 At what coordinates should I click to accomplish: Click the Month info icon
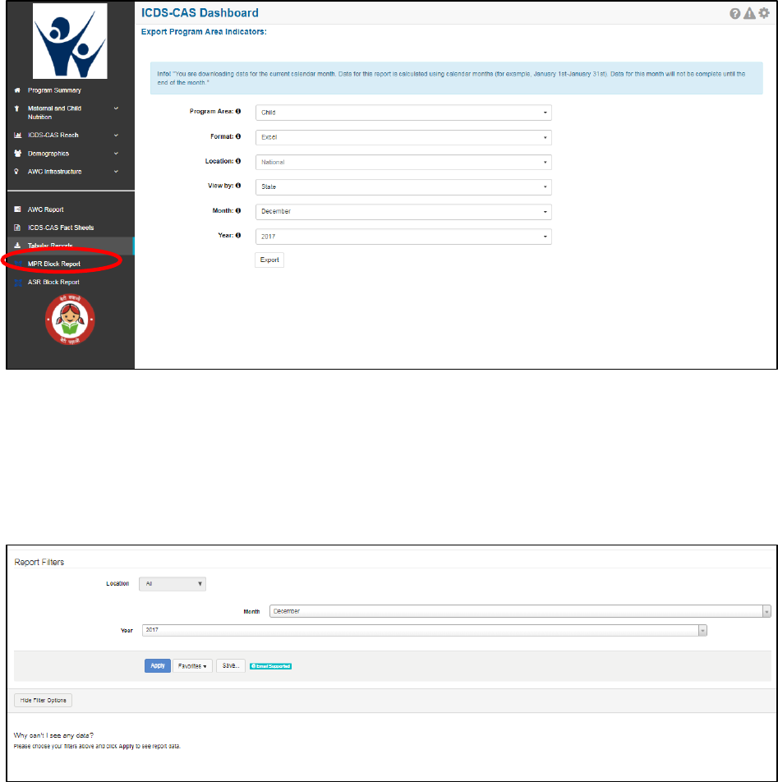(238, 210)
